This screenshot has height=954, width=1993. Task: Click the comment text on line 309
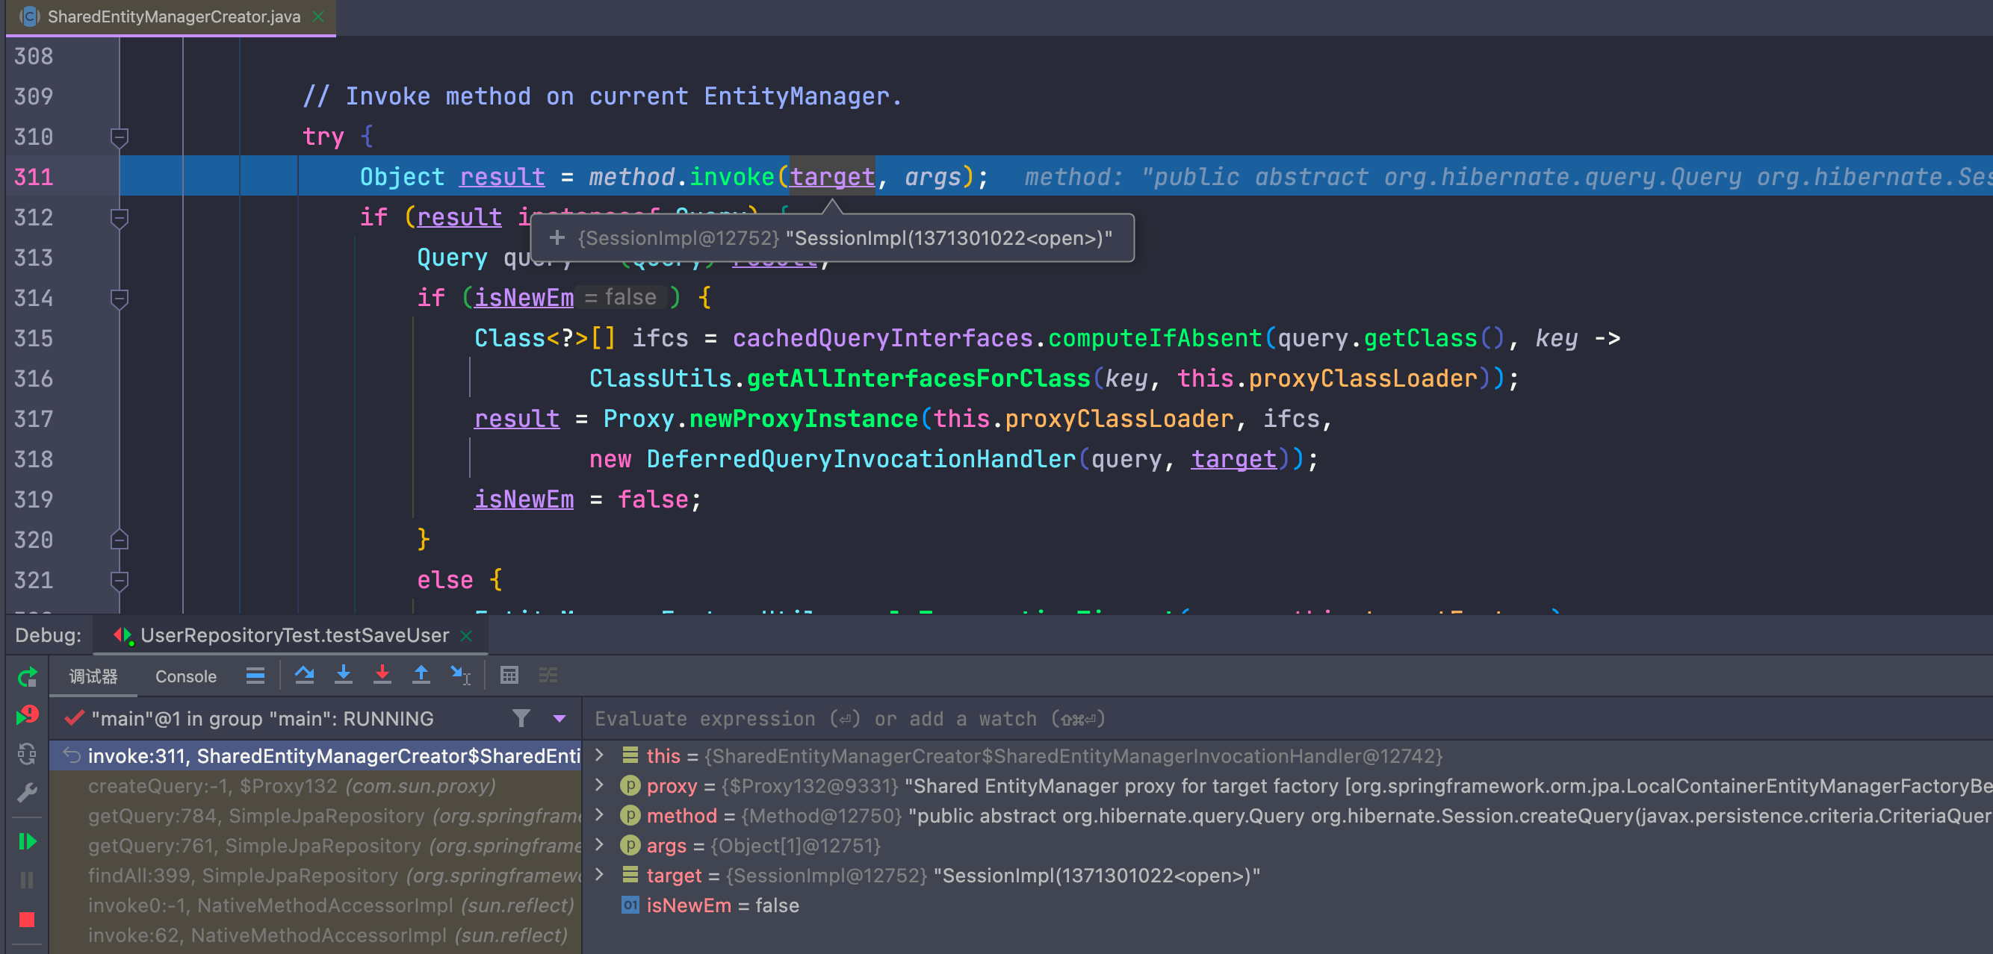click(602, 96)
